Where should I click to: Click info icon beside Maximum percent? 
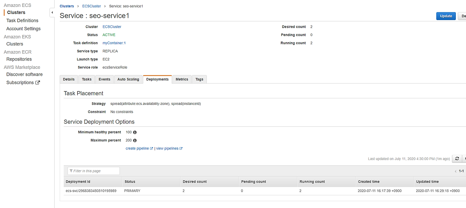(x=135, y=140)
